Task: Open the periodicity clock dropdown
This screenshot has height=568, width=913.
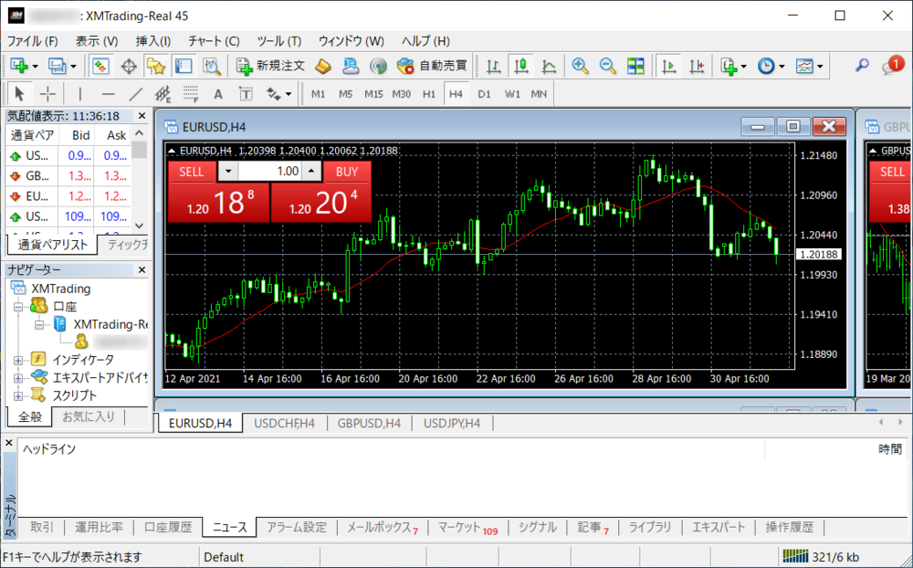Action: point(771,66)
